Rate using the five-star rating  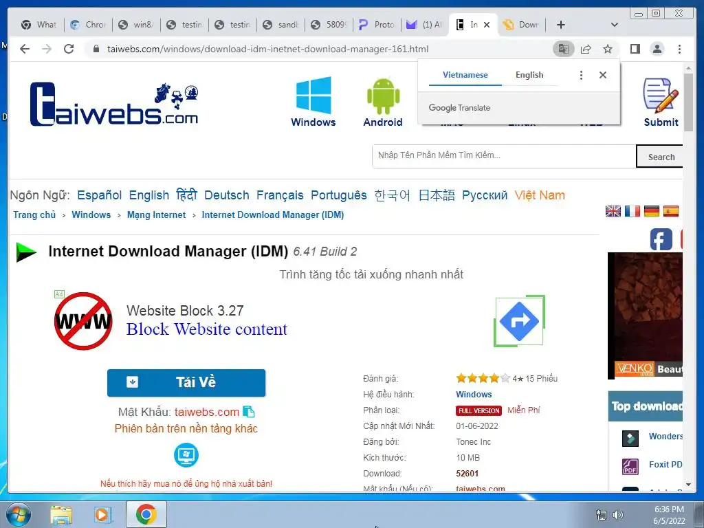(x=483, y=378)
